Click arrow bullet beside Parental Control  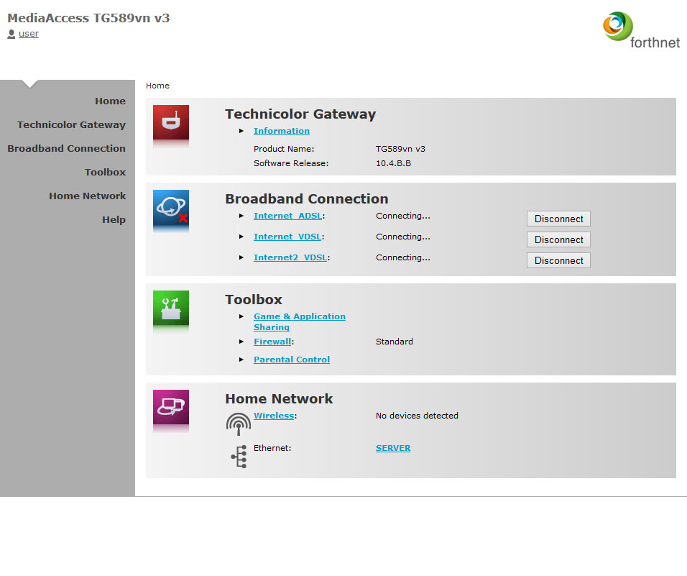click(241, 360)
